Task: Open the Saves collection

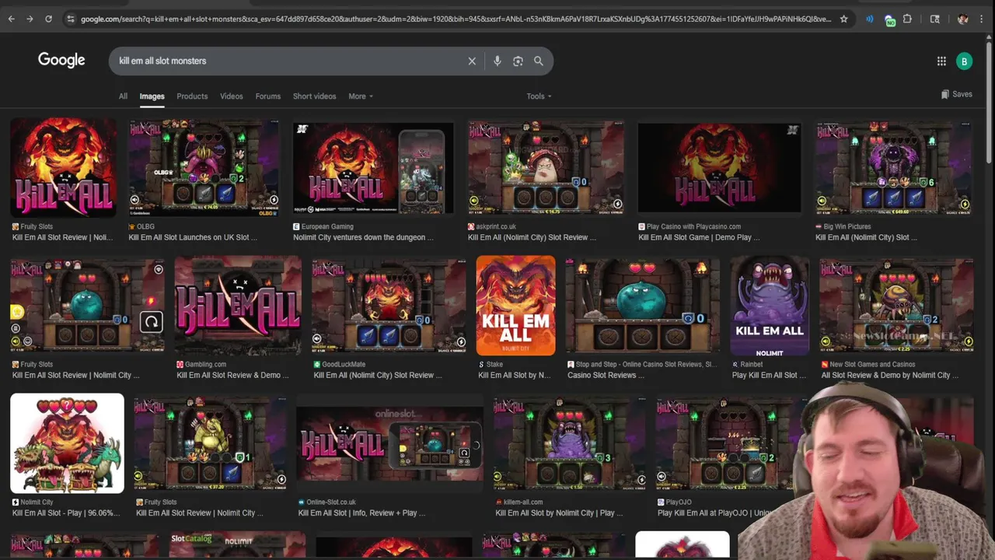Action: click(x=956, y=94)
